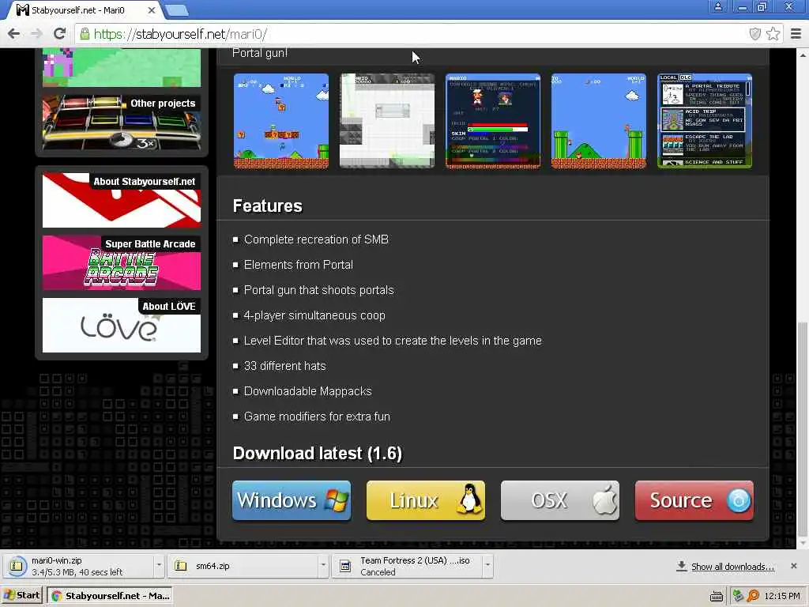Open the Chrome hamburger menu
Viewport: 809px width, 607px height.
pyautogui.click(x=796, y=34)
